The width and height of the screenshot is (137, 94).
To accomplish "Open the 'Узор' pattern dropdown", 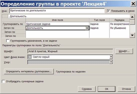I will [111, 62].
